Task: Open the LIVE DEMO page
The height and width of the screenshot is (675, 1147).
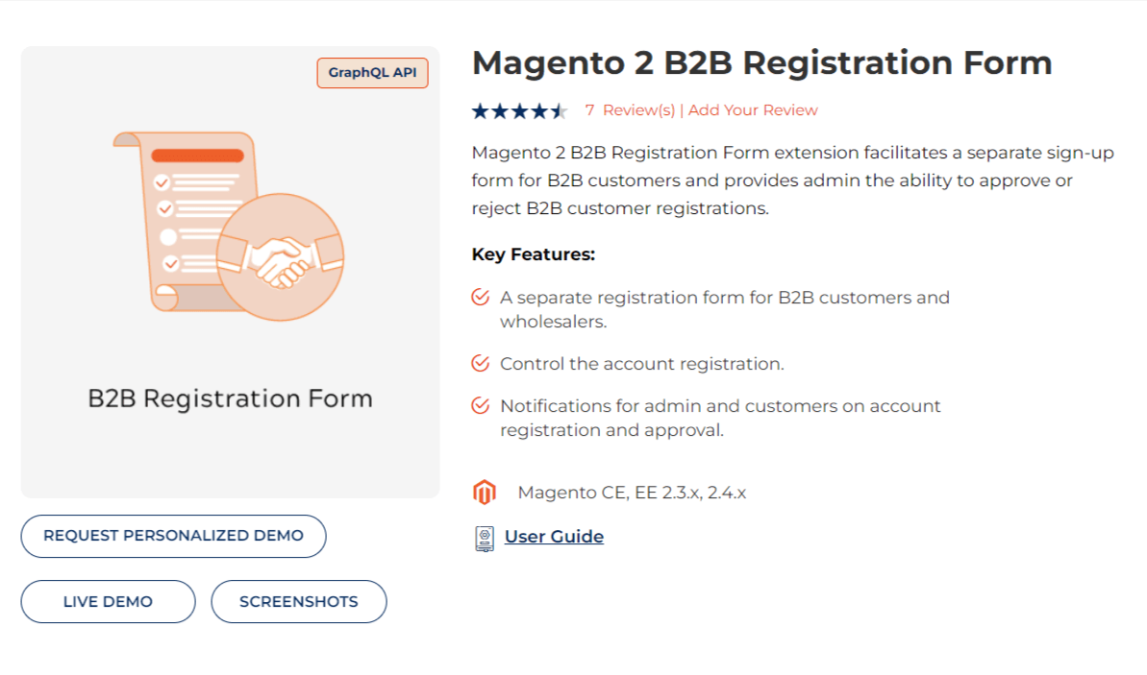Action: tap(108, 601)
